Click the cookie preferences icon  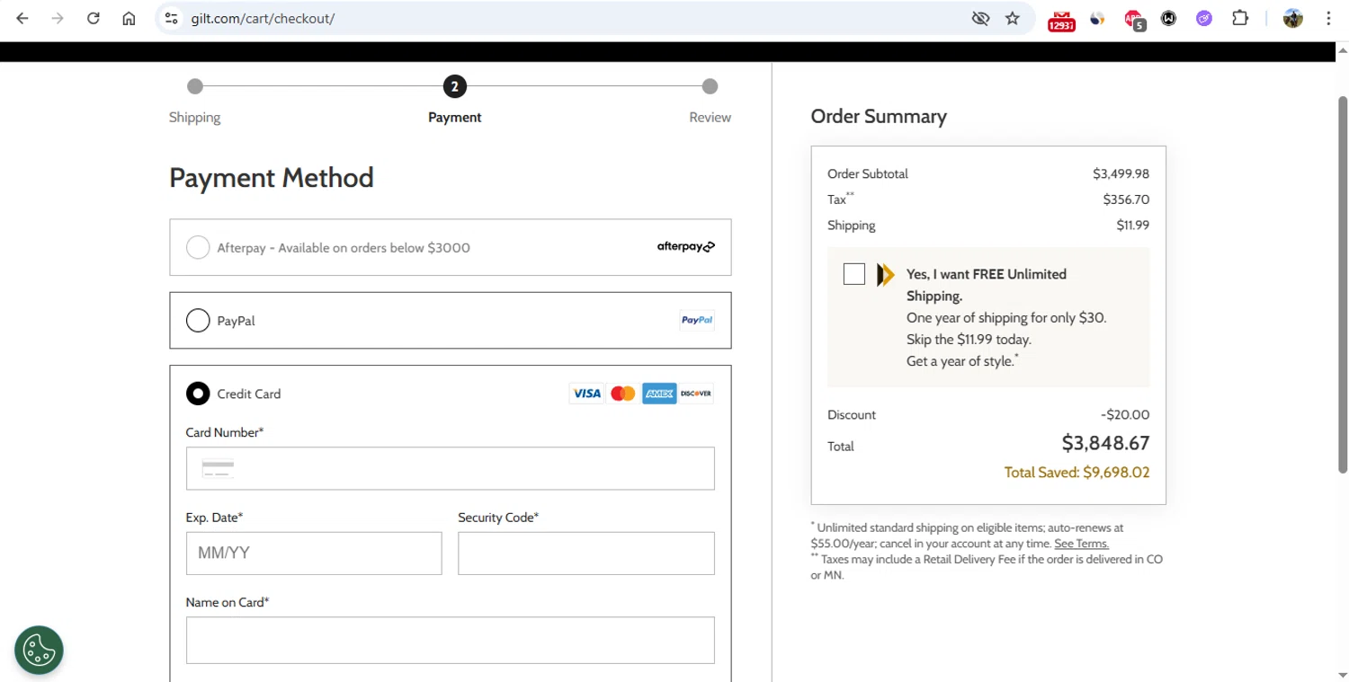tap(39, 650)
